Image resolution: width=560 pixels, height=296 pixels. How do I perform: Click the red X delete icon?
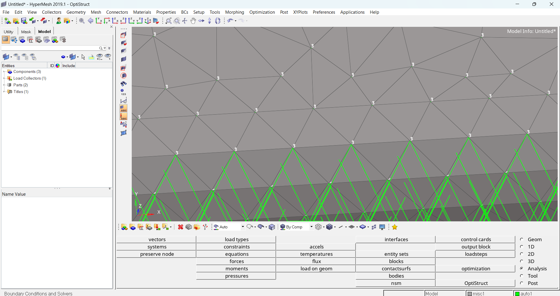pyautogui.click(x=181, y=227)
